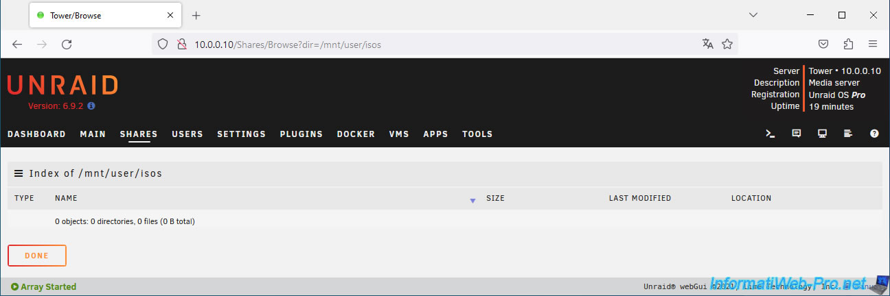Click the Firefox extensions puzzle icon
The image size is (890, 296).
(848, 44)
